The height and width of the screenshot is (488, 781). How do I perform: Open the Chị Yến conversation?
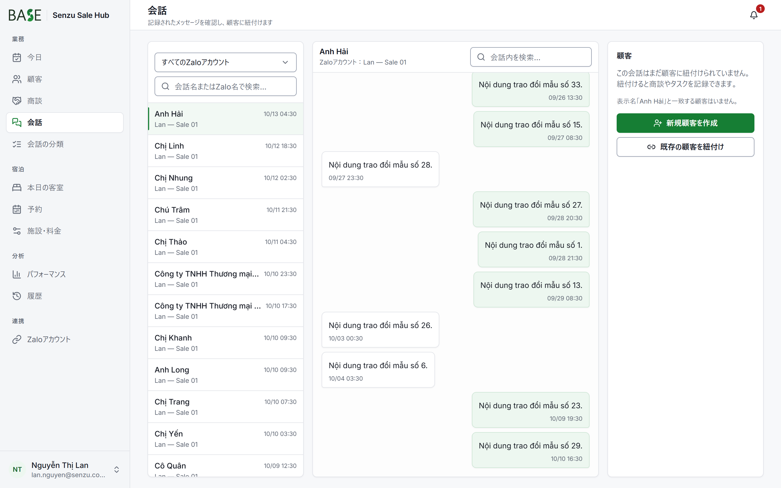click(x=226, y=439)
